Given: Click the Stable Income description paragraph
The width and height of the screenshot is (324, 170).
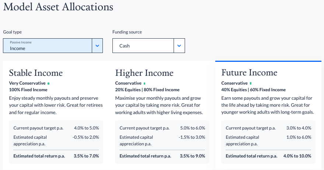Looking at the screenshot, I should click(x=56, y=105).
